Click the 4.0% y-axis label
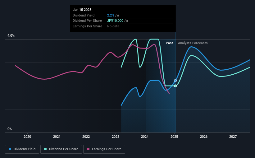Viewport: 255px width, 158px height. (11, 35)
